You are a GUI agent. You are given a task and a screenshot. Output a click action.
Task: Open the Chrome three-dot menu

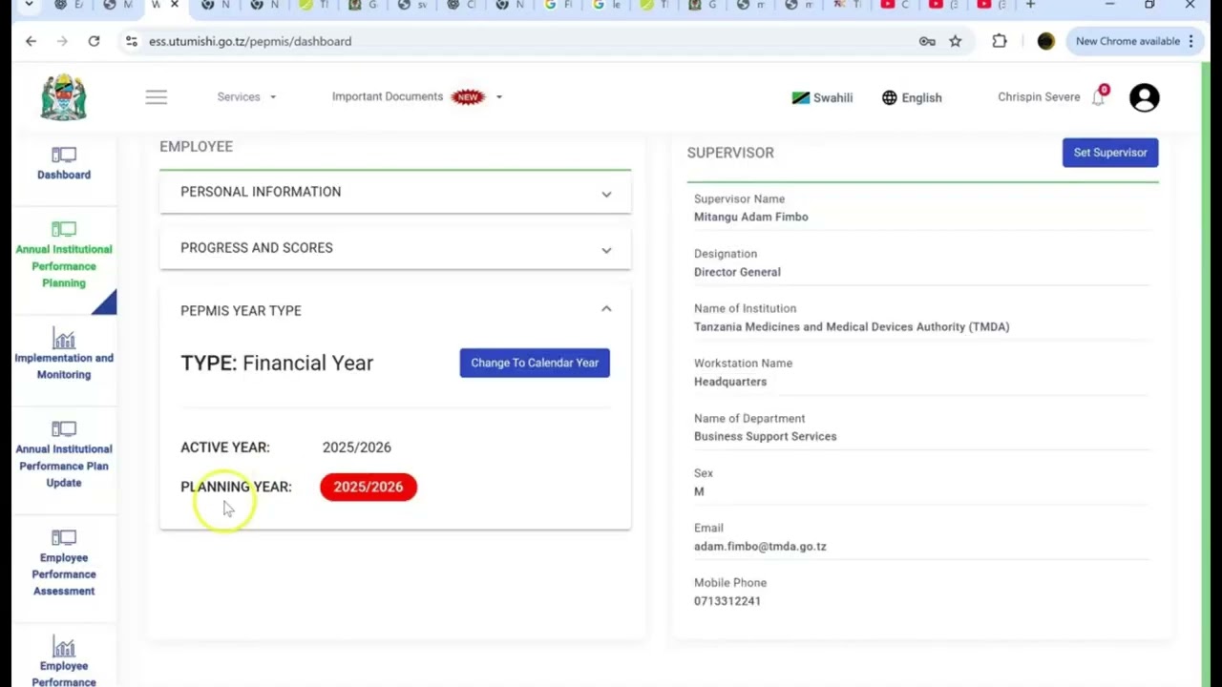click(1190, 41)
